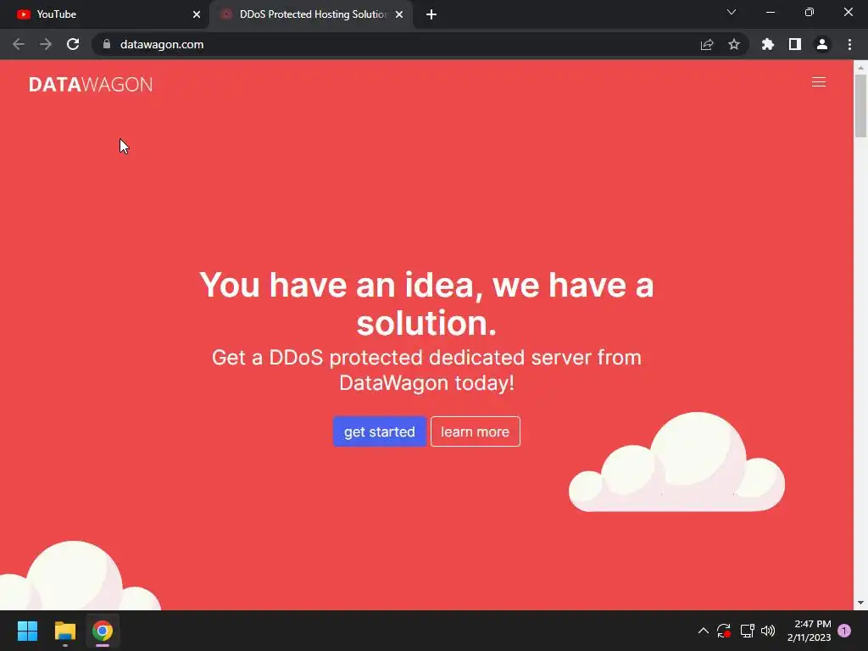
Task: Open the Chrome profile icon
Action: 822,44
